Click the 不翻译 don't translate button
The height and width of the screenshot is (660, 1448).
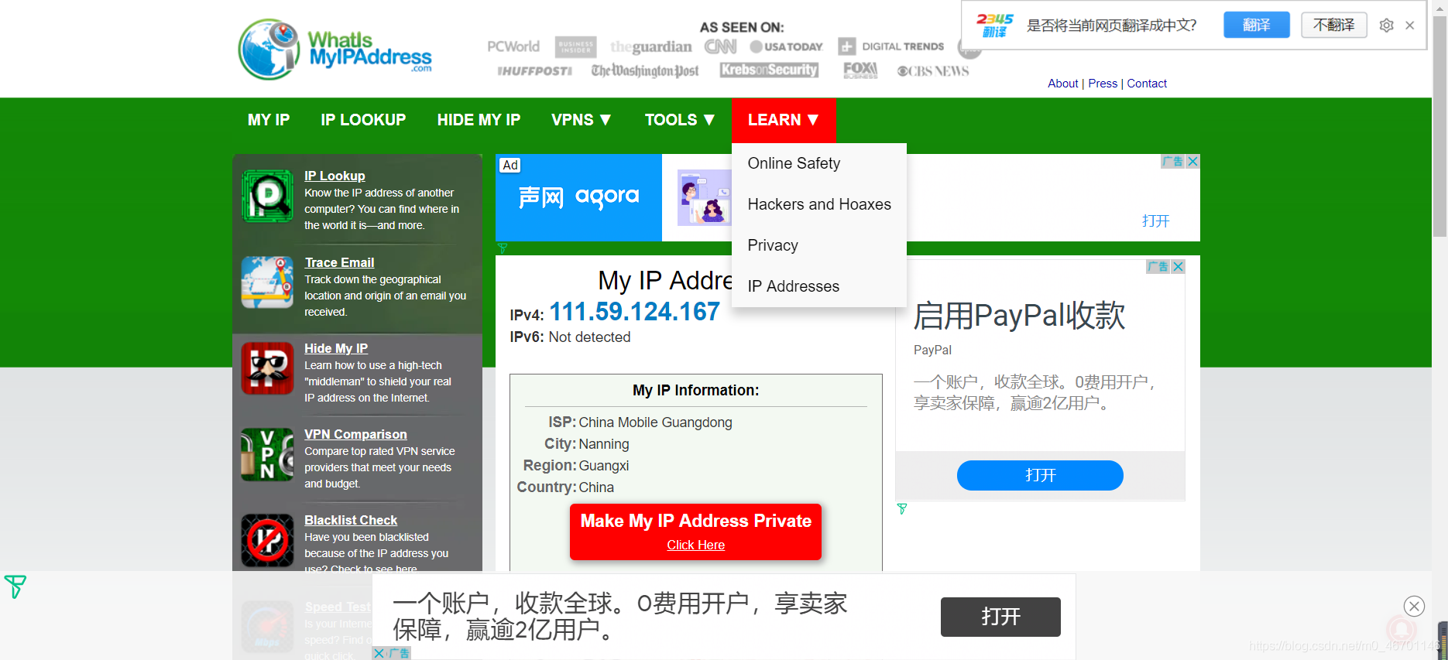(1334, 25)
